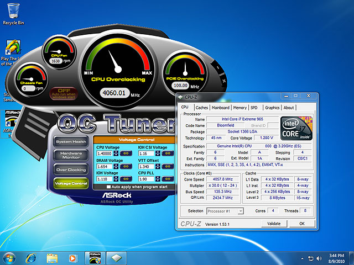
Task: Adjust CPU Voltage stepper arrows
Action: (116, 153)
